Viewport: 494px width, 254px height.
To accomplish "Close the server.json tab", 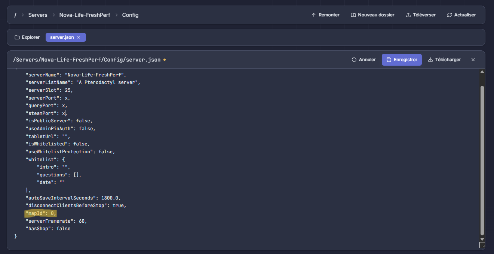I will coord(79,37).
